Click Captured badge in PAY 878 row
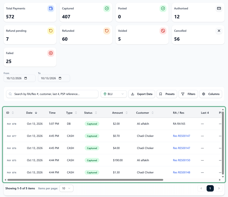 pos(92,124)
